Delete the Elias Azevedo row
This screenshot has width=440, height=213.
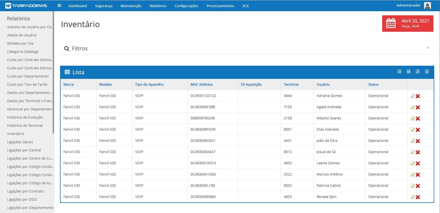pos(418,130)
